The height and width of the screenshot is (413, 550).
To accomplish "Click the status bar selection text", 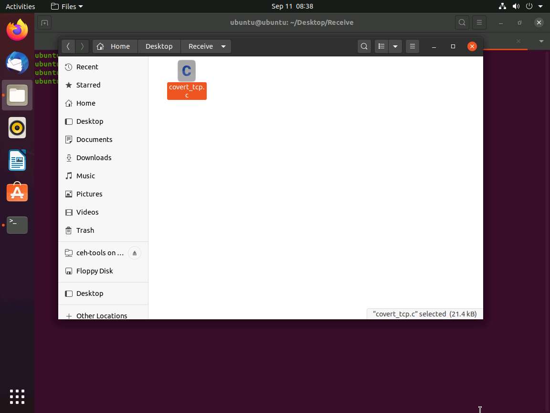I will tap(425, 314).
